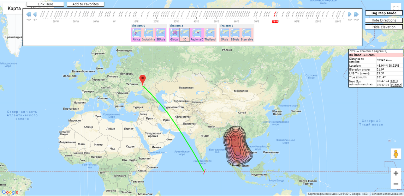This screenshot has width=404, height=196.
Task: Select Thaicom 5 Global beam thumbnail
Action: (x=174, y=35)
